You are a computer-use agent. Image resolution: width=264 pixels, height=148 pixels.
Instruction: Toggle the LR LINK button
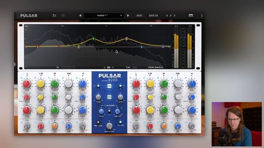(120, 122)
